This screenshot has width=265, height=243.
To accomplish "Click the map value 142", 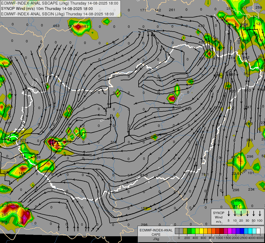I will 158,10.
